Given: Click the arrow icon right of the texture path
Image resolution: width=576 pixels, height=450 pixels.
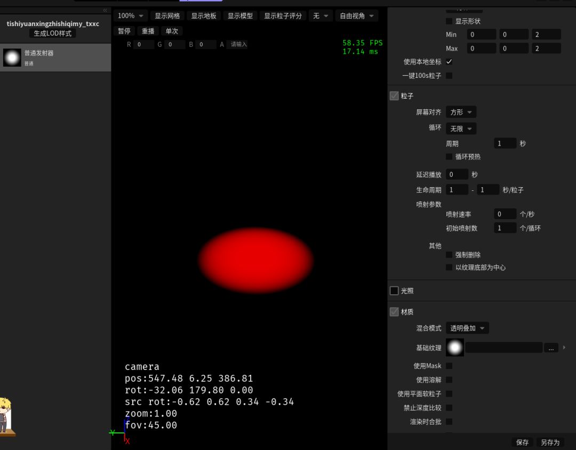Looking at the screenshot, I should click(564, 348).
